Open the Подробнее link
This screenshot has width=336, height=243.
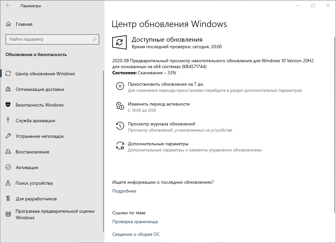coord(124,191)
